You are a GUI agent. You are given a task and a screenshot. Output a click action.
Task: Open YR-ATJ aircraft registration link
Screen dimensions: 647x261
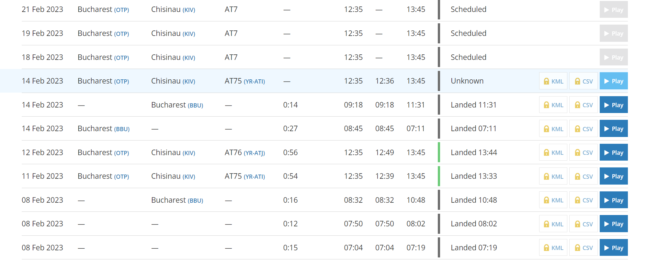pyautogui.click(x=254, y=153)
